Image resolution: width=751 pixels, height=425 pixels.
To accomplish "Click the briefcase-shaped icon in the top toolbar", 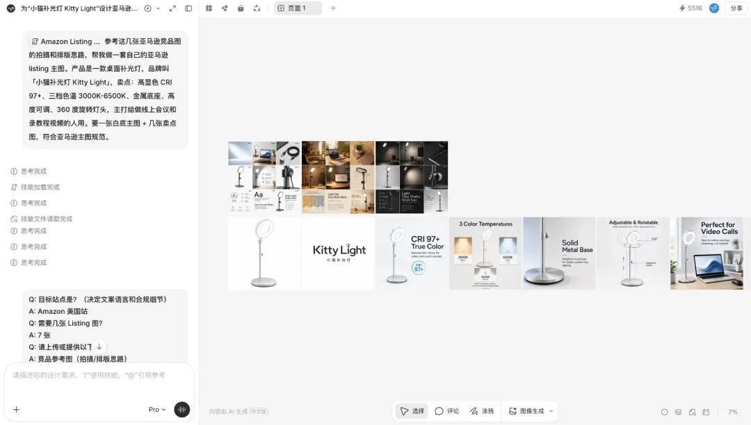I will tap(241, 8).
